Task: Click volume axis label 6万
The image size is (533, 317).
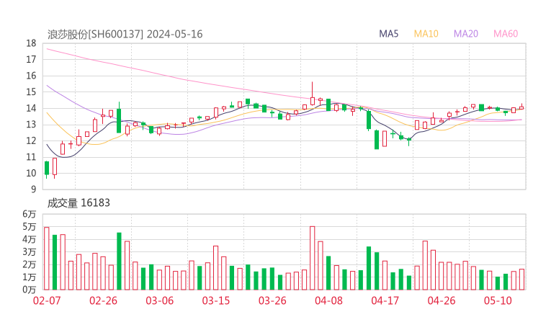Action: click(x=30, y=214)
